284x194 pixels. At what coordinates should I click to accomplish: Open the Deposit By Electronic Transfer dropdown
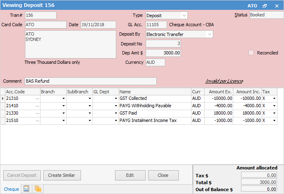[210, 35]
